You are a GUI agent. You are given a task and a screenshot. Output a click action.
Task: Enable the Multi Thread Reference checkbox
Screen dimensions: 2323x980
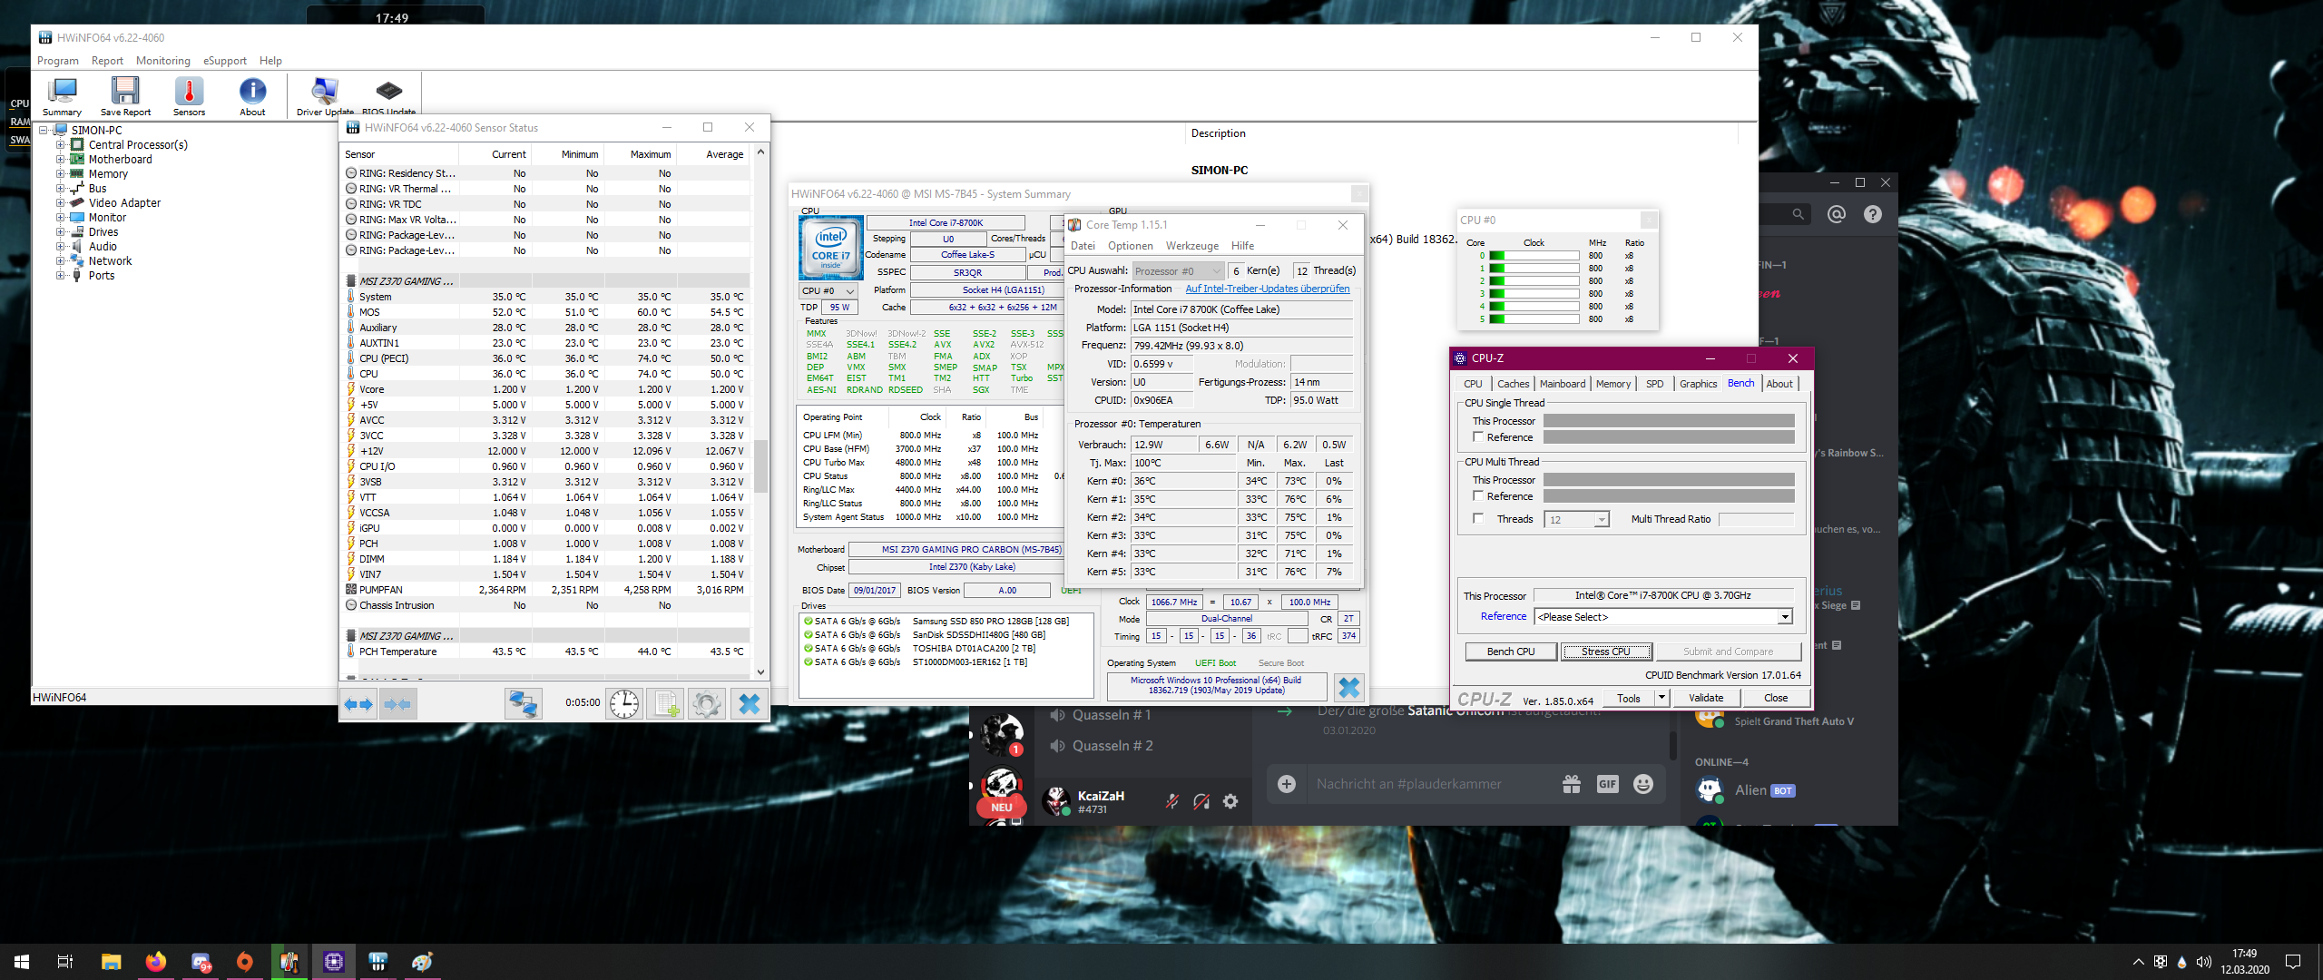[x=1478, y=496]
